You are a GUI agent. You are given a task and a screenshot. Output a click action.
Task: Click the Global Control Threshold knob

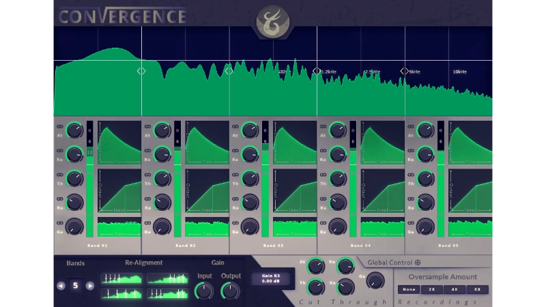click(316, 287)
